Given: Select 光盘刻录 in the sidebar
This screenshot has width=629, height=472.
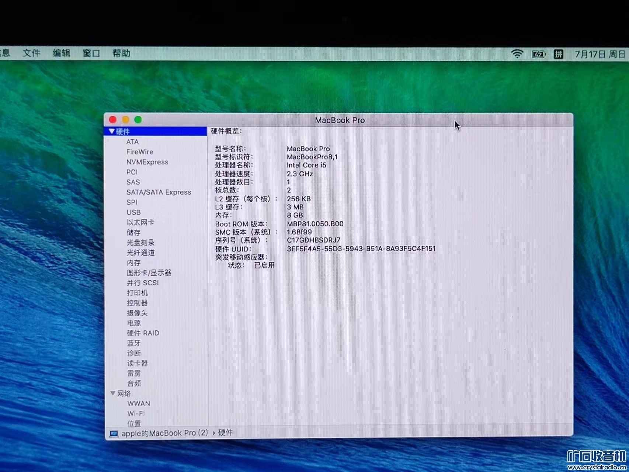Looking at the screenshot, I should 140,242.
